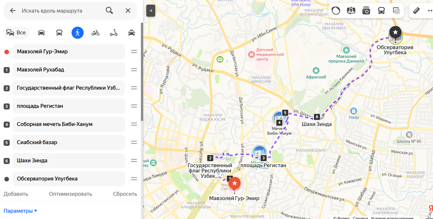Viewport: 433px width, 219px height.
Task: Click the sidebar vertical scrollbar
Action: [x=142, y=72]
